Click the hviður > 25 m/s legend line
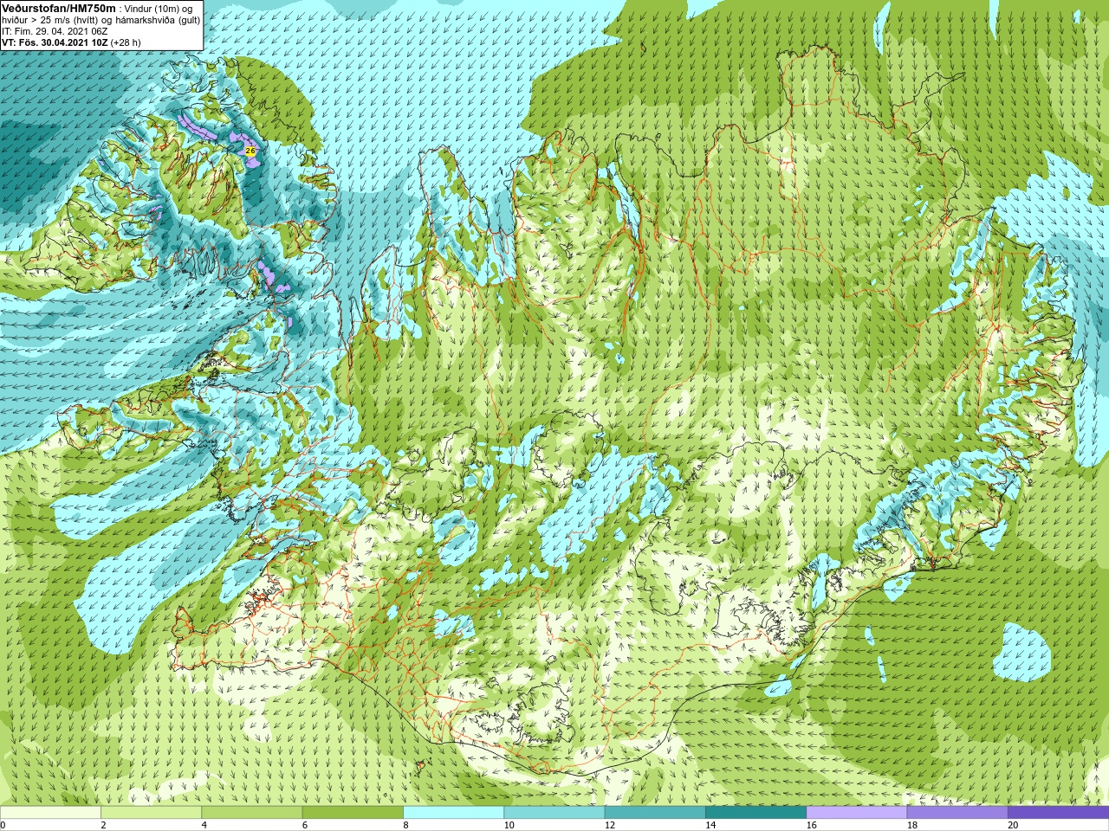The image size is (1109, 831). (101, 20)
